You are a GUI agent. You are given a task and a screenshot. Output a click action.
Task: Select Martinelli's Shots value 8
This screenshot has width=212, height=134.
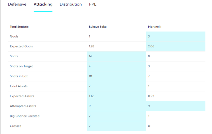149,56
